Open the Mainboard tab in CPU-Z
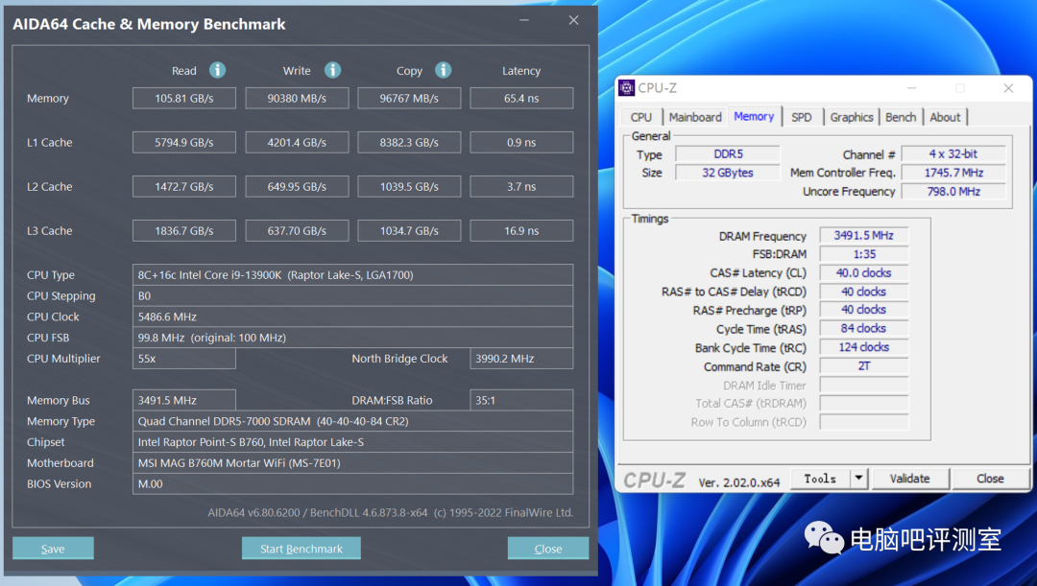 (x=695, y=117)
